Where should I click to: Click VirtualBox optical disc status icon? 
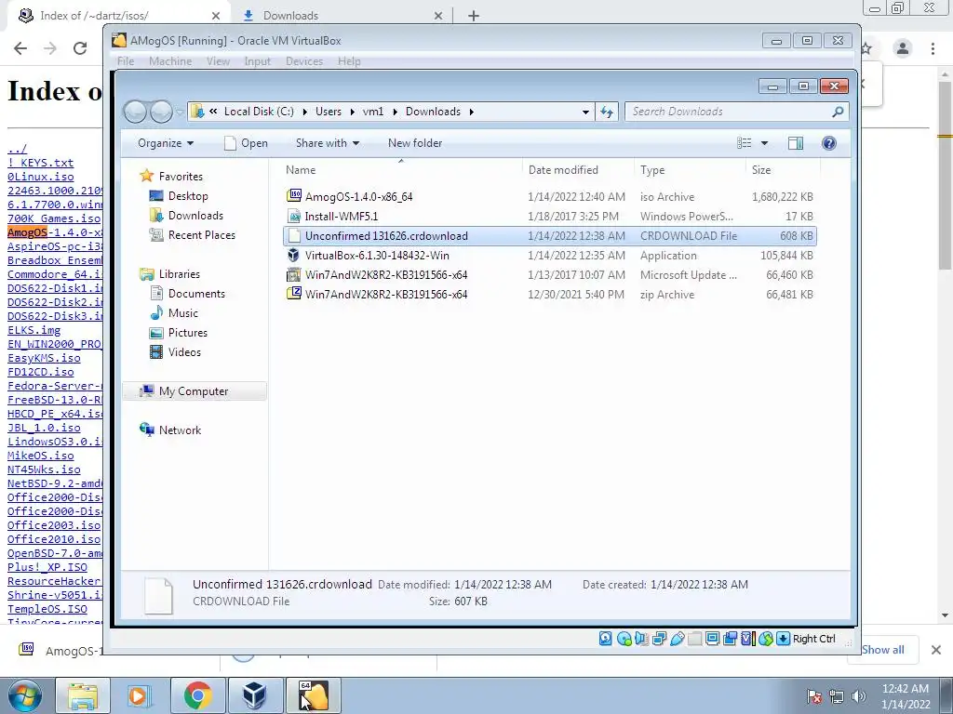[x=624, y=638]
